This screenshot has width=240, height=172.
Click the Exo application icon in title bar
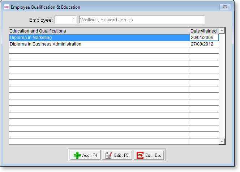(x=6, y=7)
